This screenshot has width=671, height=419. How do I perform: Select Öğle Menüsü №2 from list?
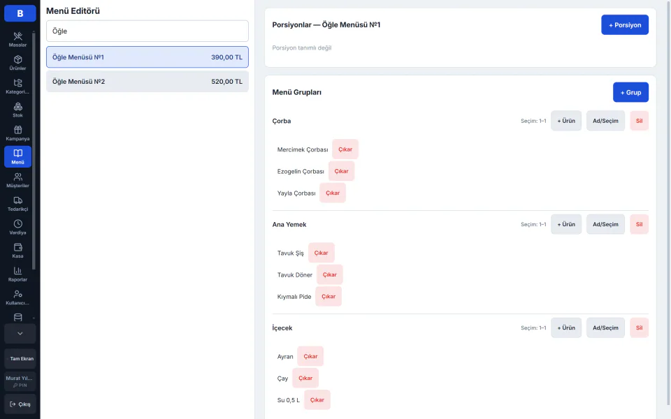147,82
